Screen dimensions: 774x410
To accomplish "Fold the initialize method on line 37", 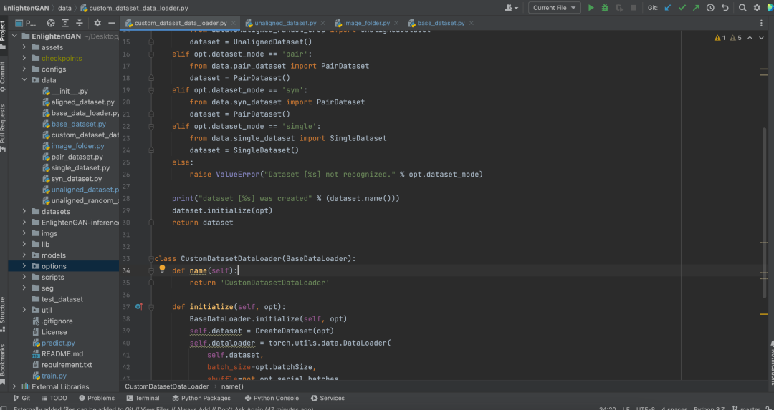I will tap(151, 306).
